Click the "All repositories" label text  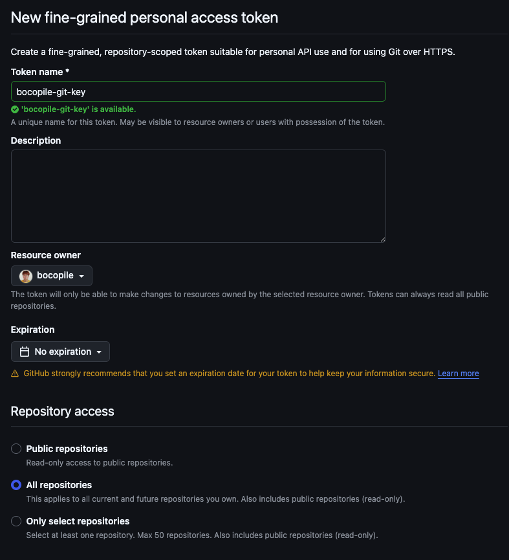(59, 485)
